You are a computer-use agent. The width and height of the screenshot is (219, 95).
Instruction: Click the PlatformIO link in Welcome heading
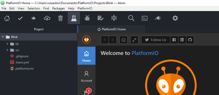coord(145,53)
